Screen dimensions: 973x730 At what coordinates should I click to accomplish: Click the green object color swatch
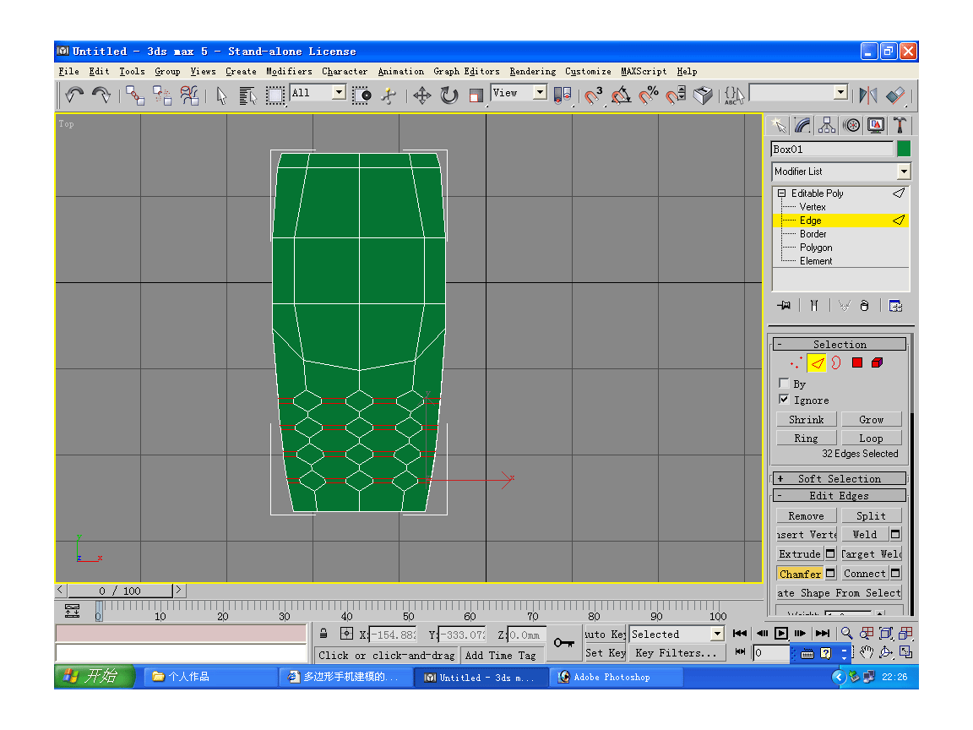coord(903,150)
